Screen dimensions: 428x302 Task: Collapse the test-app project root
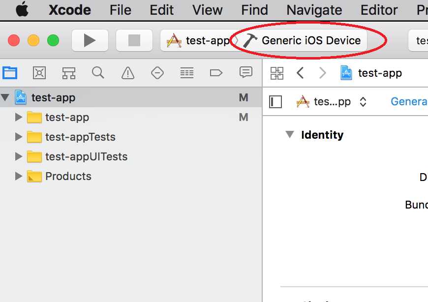[5, 97]
